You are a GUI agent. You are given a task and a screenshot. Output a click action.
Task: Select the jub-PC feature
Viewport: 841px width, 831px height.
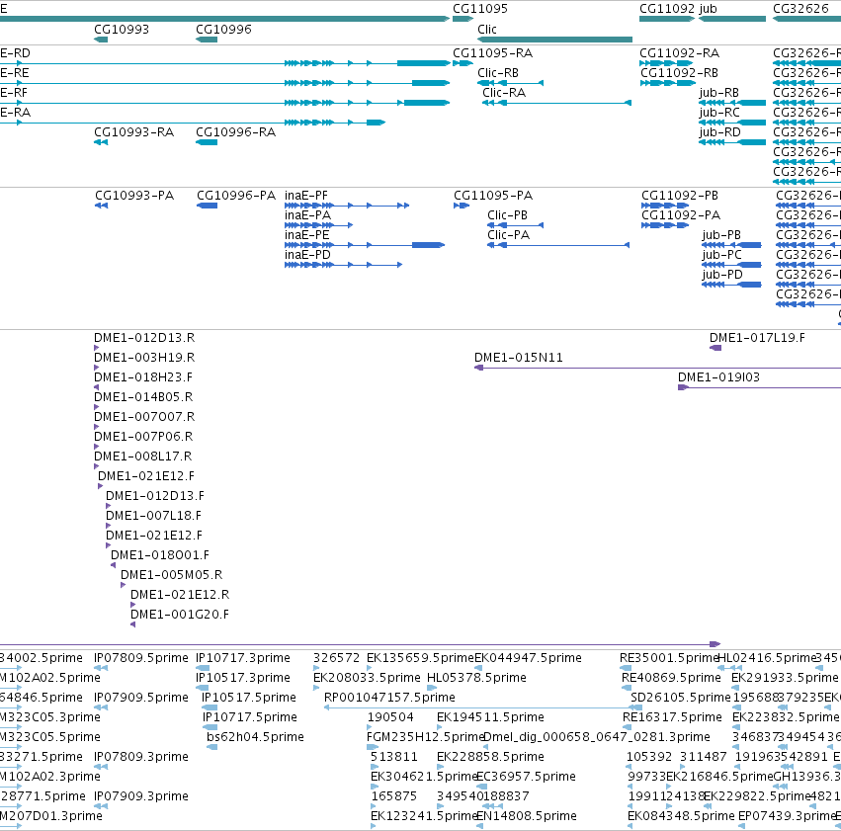tap(731, 266)
